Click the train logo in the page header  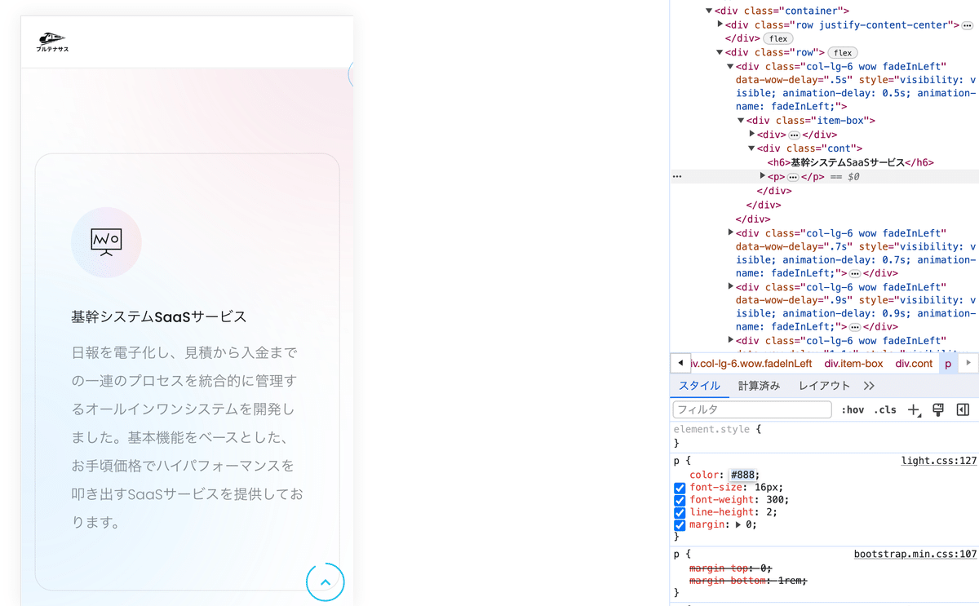click(x=52, y=42)
